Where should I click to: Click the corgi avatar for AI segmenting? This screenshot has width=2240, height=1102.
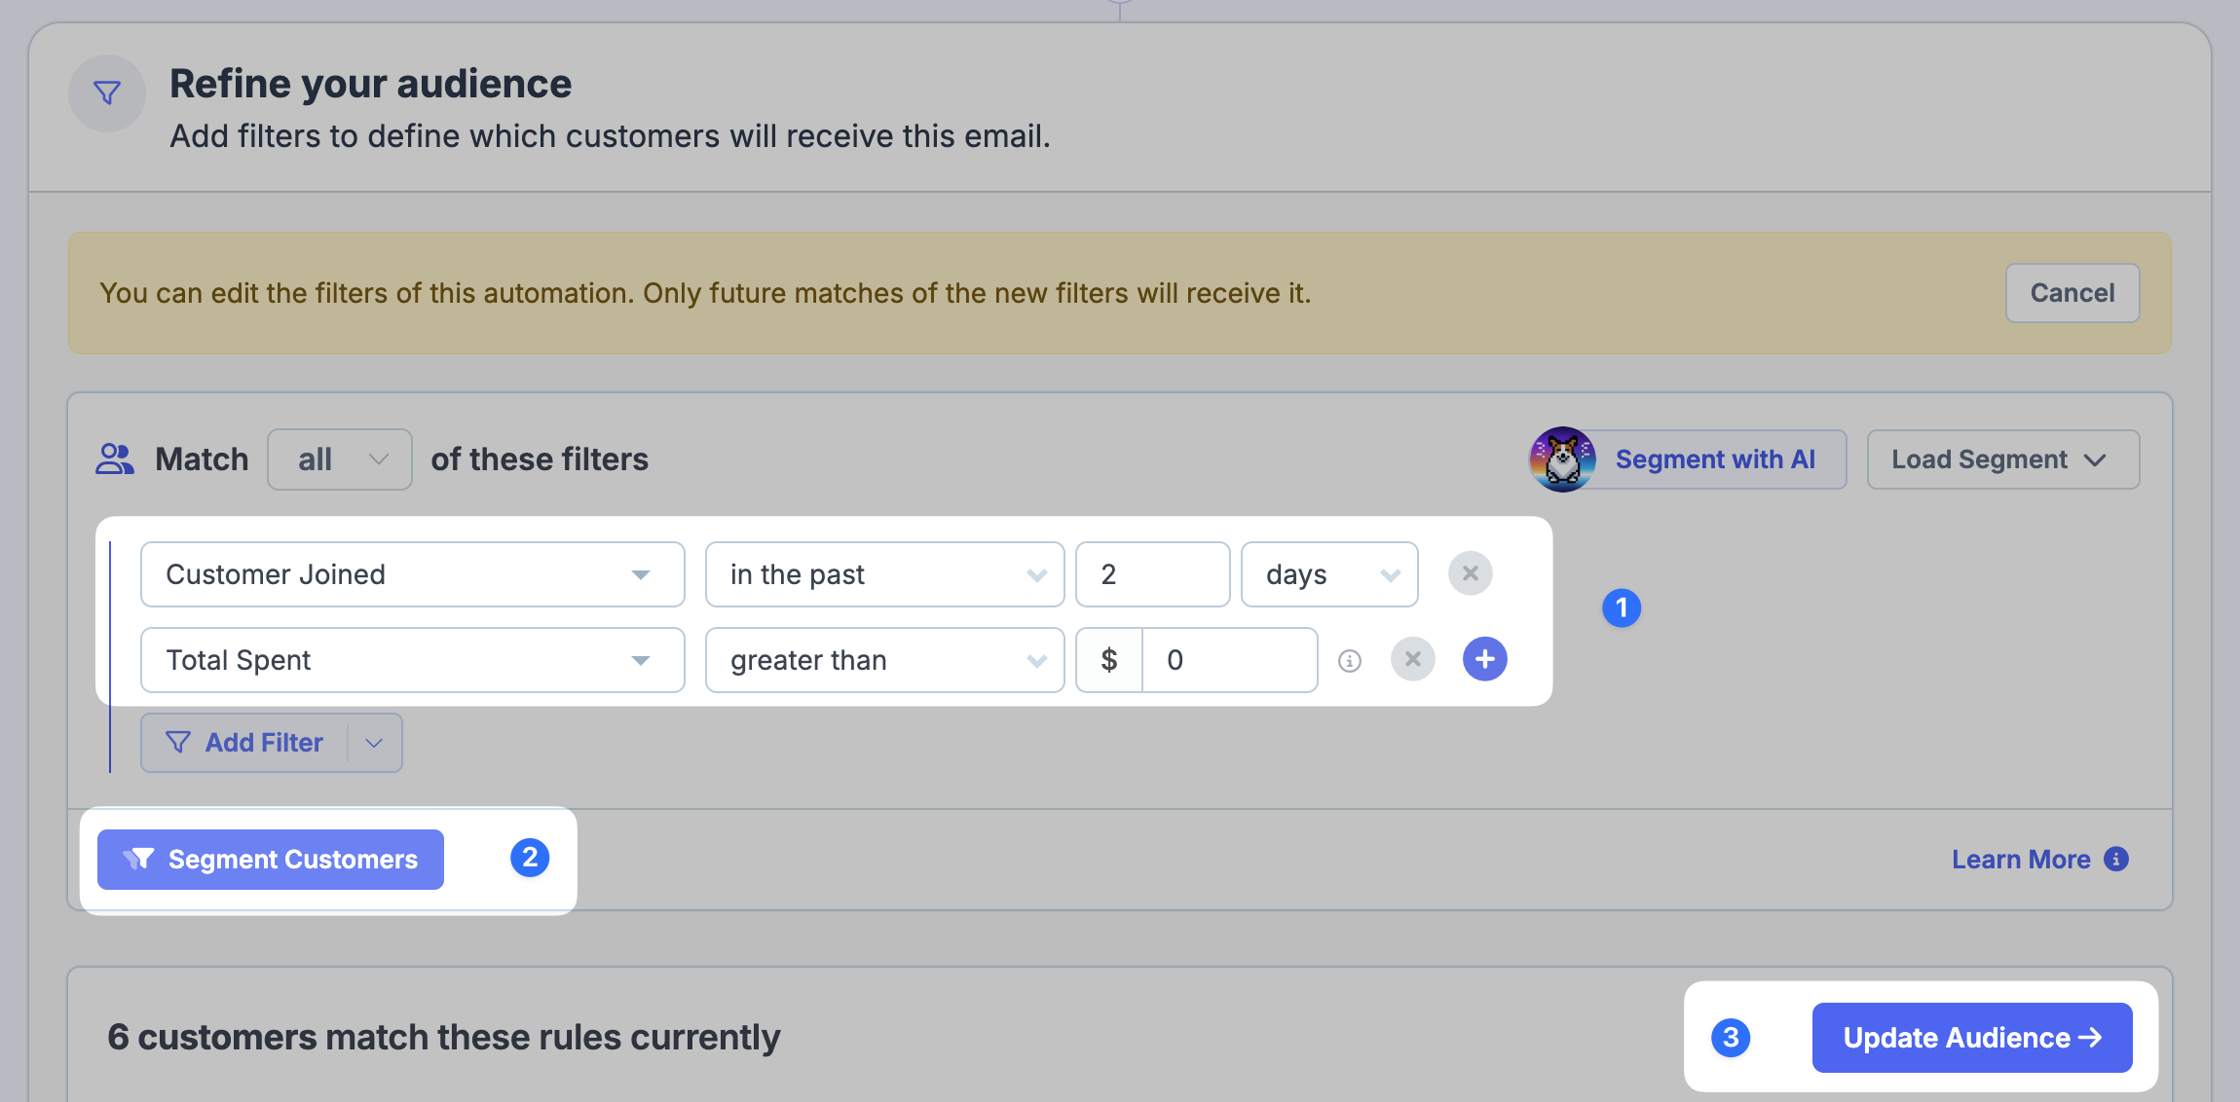click(x=1562, y=459)
